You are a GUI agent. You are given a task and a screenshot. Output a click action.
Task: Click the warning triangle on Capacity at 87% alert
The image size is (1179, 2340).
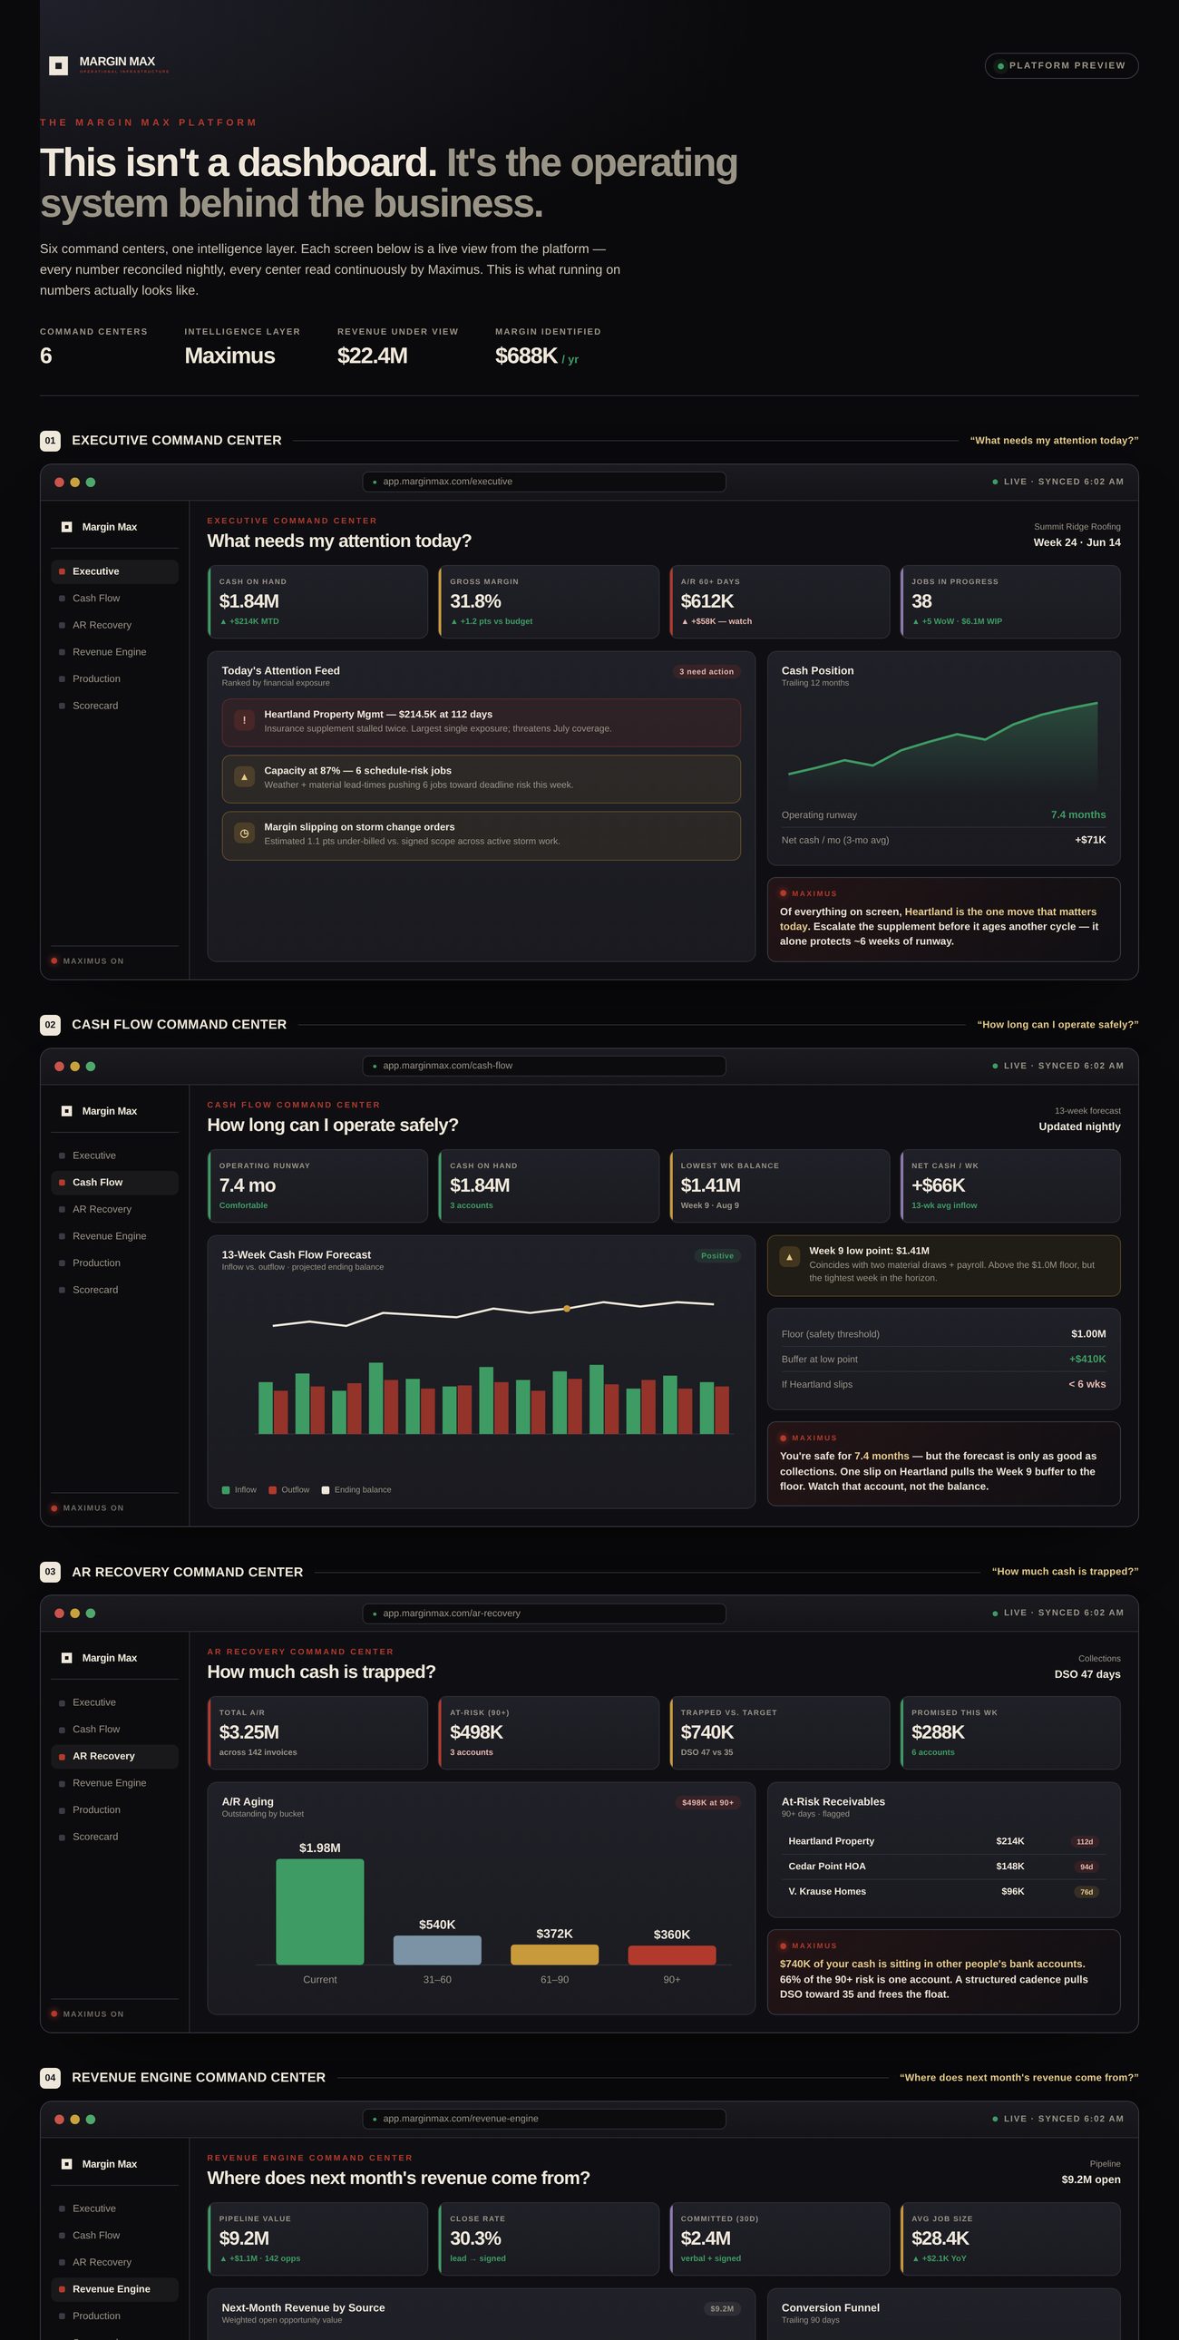(244, 776)
